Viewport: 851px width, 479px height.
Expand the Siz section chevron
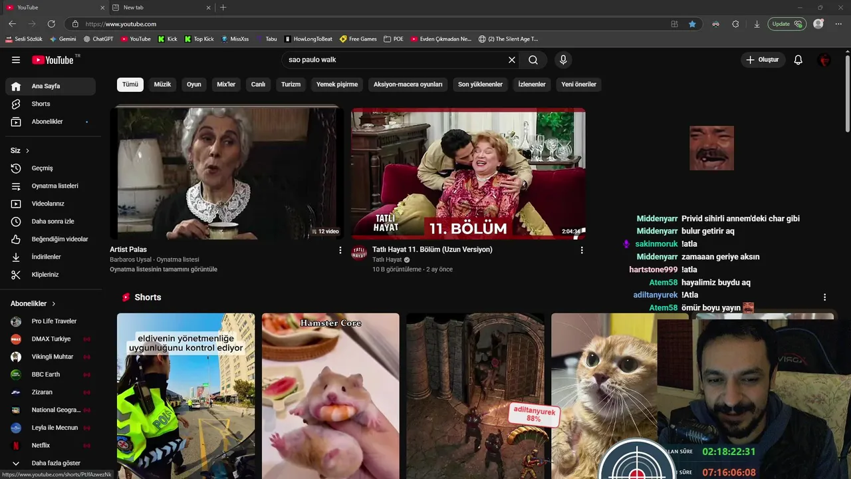27,151
